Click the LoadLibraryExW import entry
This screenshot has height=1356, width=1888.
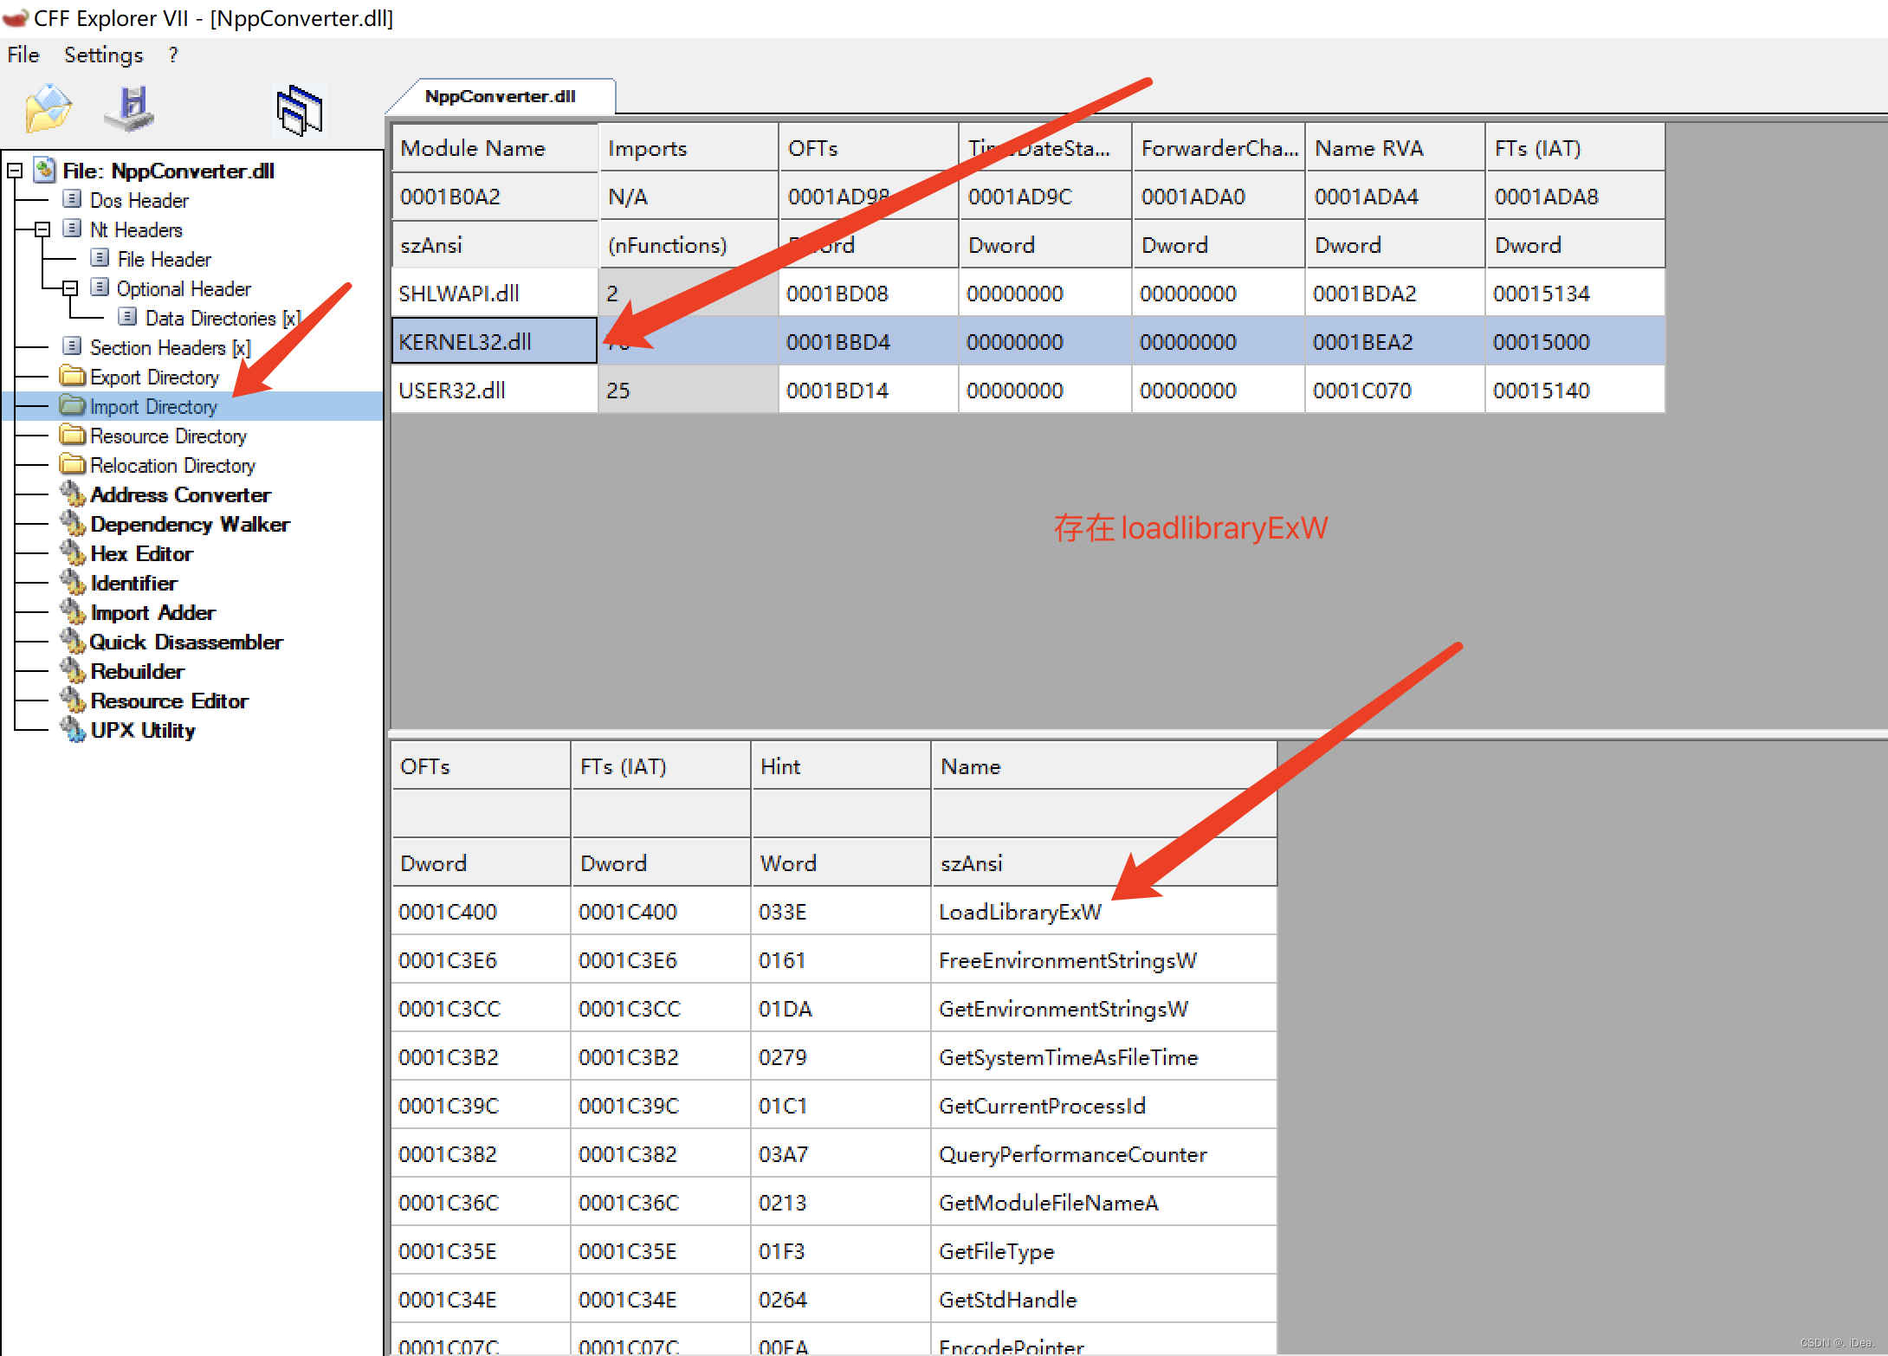1019,913
